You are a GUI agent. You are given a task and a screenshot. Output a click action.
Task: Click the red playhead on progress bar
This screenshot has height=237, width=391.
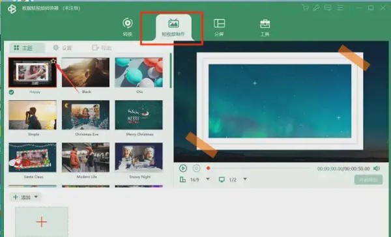(x=209, y=168)
